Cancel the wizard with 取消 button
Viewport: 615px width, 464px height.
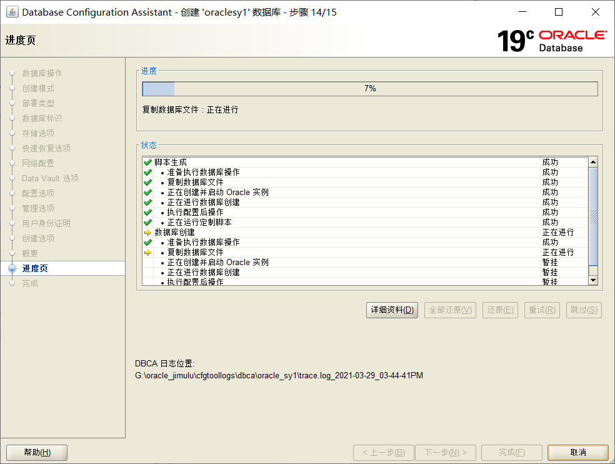pyautogui.click(x=578, y=453)
